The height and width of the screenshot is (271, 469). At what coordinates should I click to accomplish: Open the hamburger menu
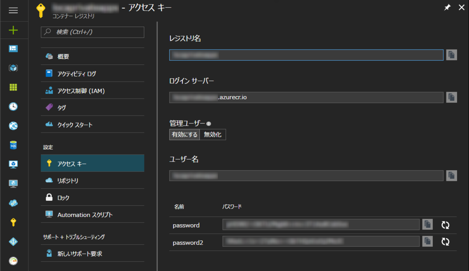pos(13,11)
